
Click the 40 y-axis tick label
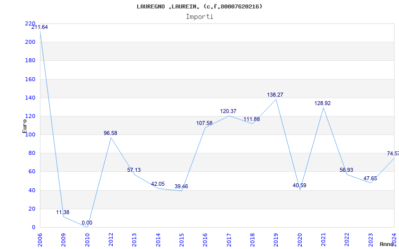click(x=31, y=190)
